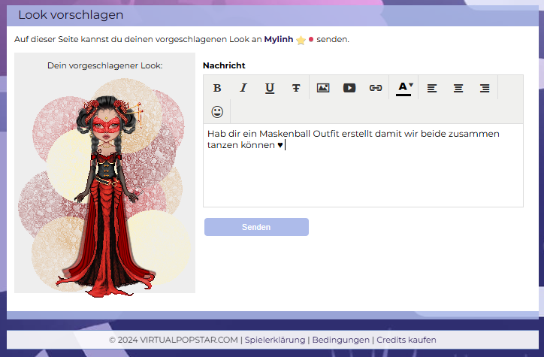Align message text to the right
This screenshot has width=544, height=357.
[485, 88]
